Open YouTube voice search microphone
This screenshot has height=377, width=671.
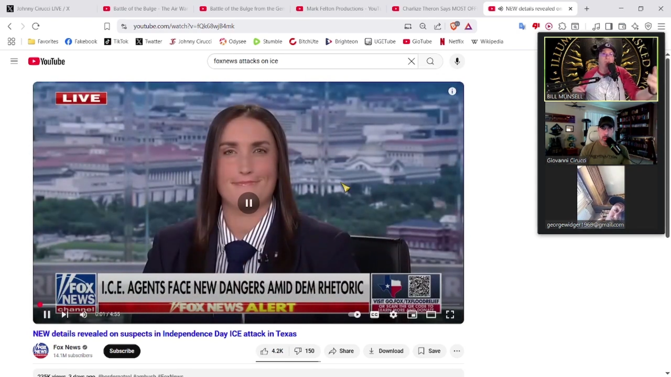pyautogui.click(x=457, y=61)
